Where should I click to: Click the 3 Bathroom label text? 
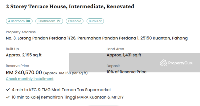(x=46, y=21)
